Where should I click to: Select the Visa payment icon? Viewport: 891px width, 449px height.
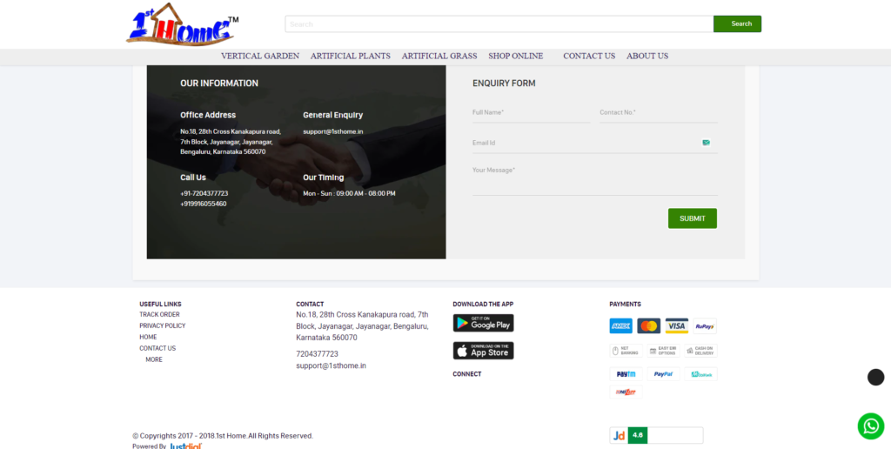point(676,325)
